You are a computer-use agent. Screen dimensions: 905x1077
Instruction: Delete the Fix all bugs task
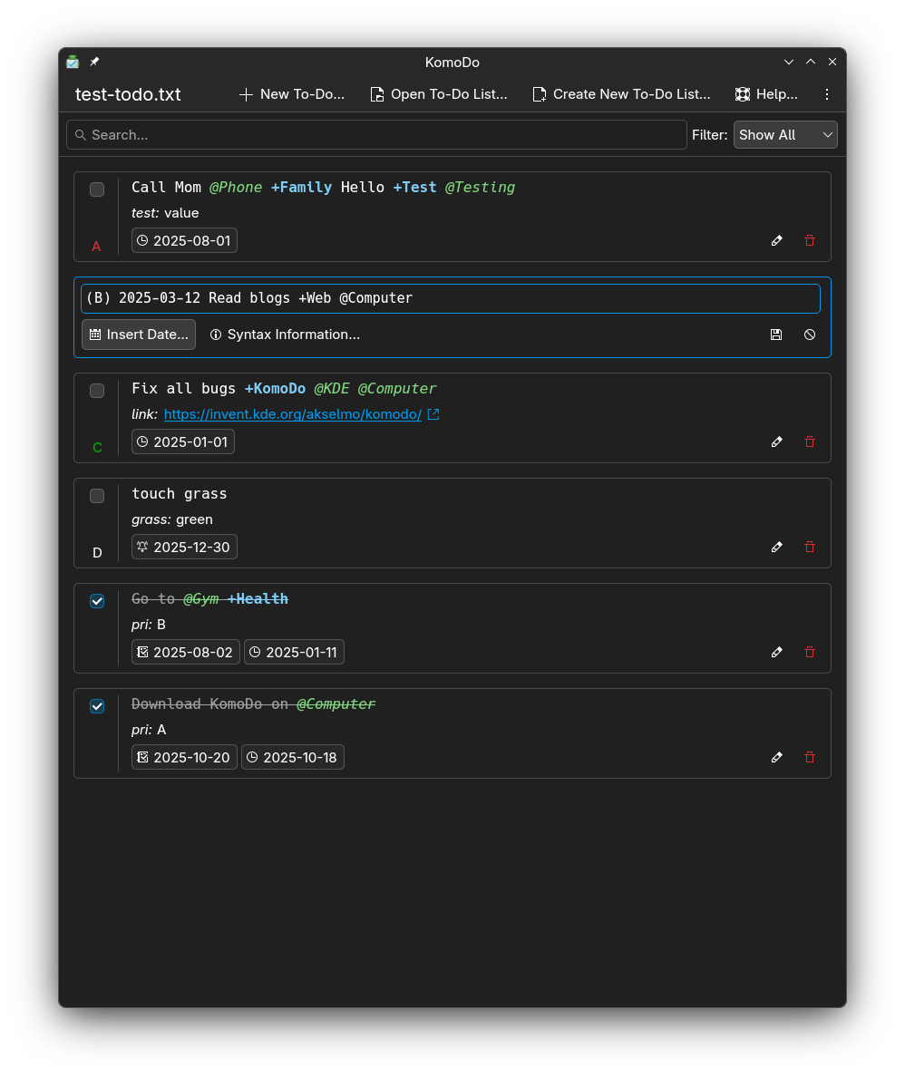tap(810, 442)
